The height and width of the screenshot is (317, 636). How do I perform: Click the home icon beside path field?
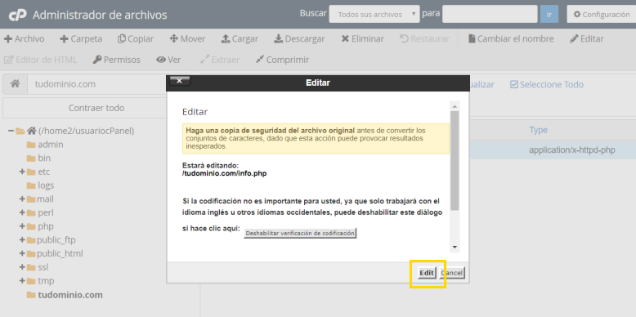click(x=15, y=84)
